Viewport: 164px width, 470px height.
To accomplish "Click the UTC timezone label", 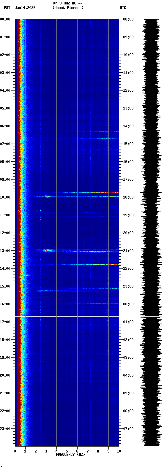I will [x=123, y=8].
